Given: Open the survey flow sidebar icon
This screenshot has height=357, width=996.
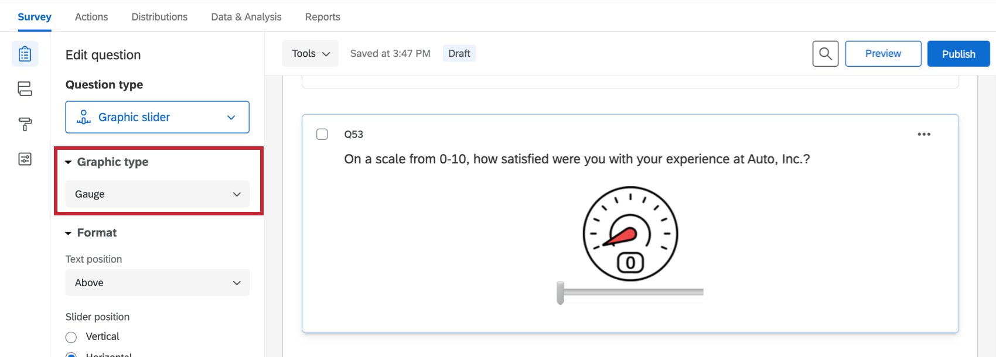Looking at the screenshot, I should (25, 89).
